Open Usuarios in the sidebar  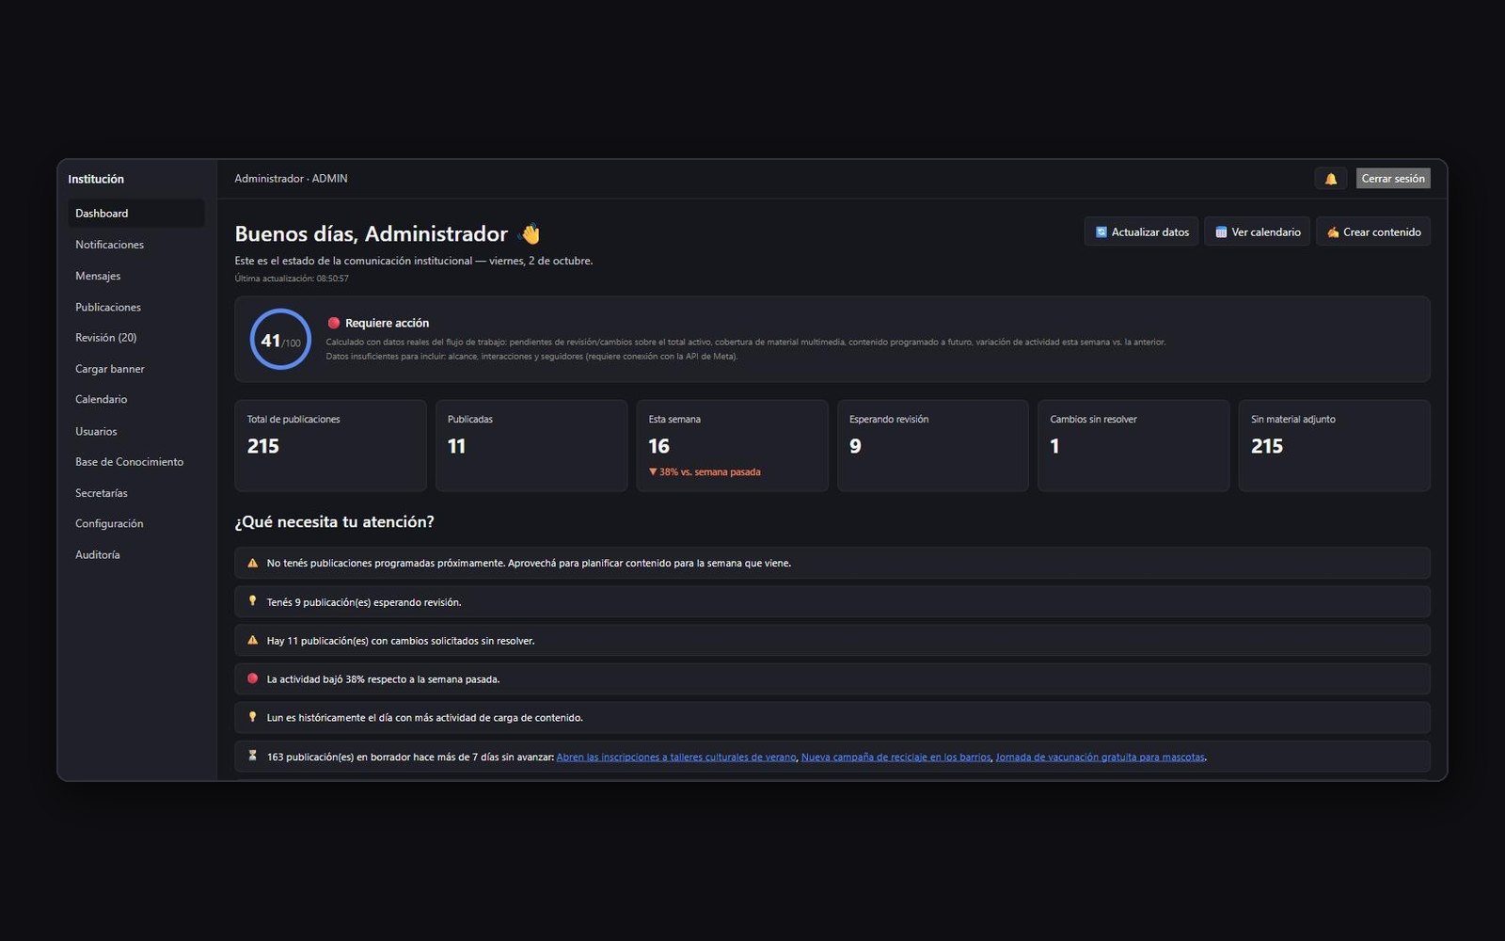pos(135,431)
